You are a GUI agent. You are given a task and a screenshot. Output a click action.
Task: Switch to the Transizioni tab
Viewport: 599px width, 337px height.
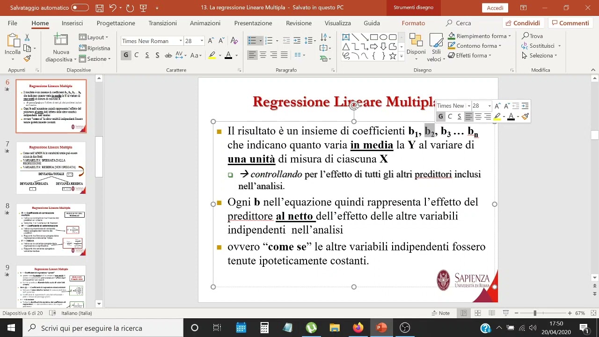[x=162, y=23]
